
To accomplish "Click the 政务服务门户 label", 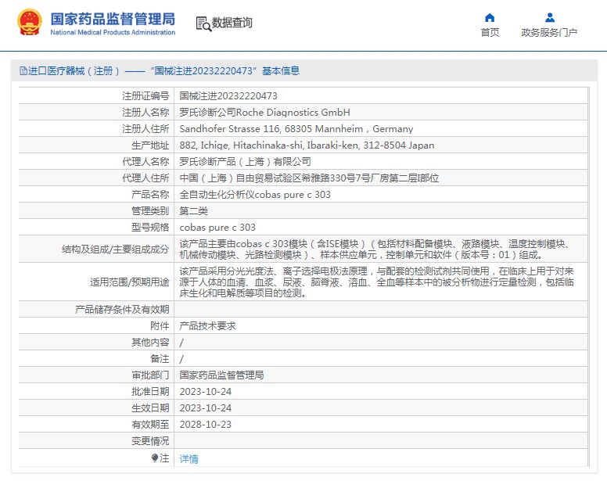I will pyautogui.click(x=549, y=33).
